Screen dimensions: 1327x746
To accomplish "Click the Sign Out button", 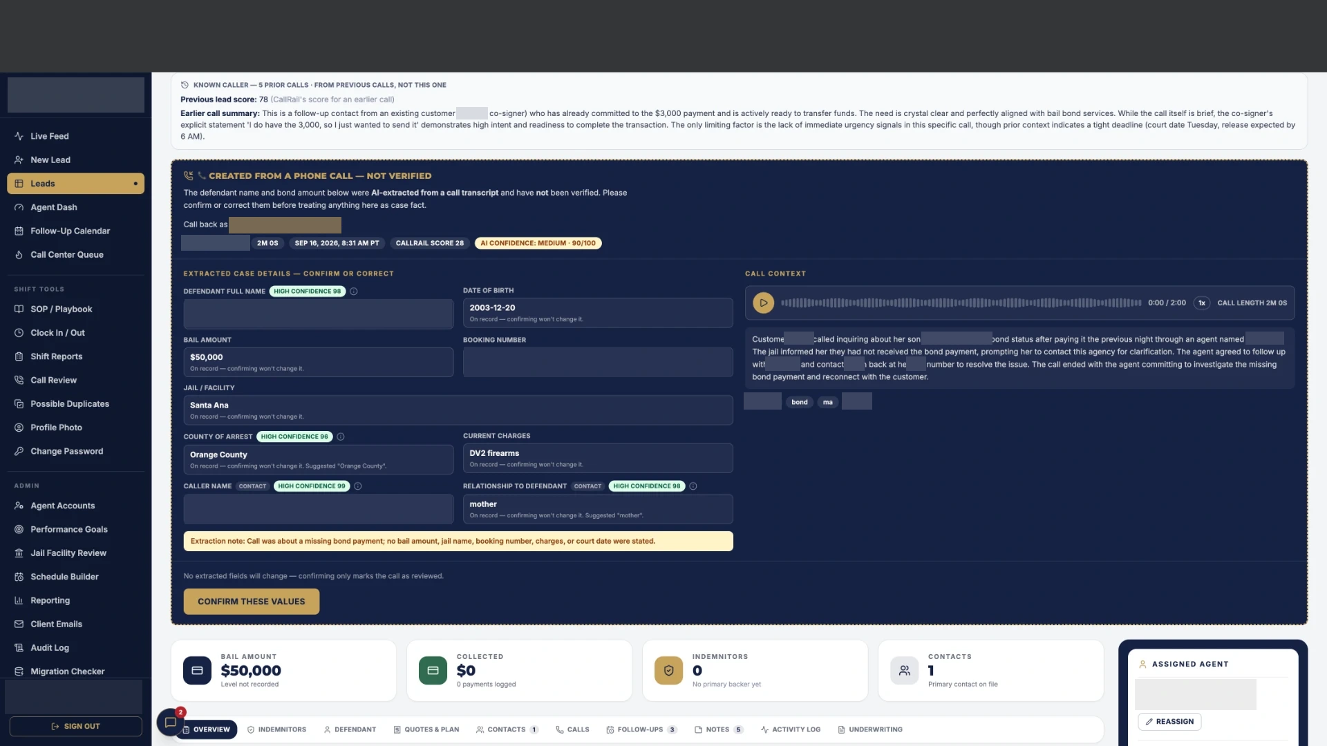I will pos(76,726).
